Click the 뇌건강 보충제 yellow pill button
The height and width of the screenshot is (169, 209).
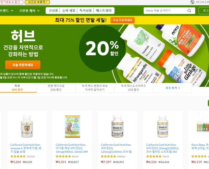click(x=37, y=2)
